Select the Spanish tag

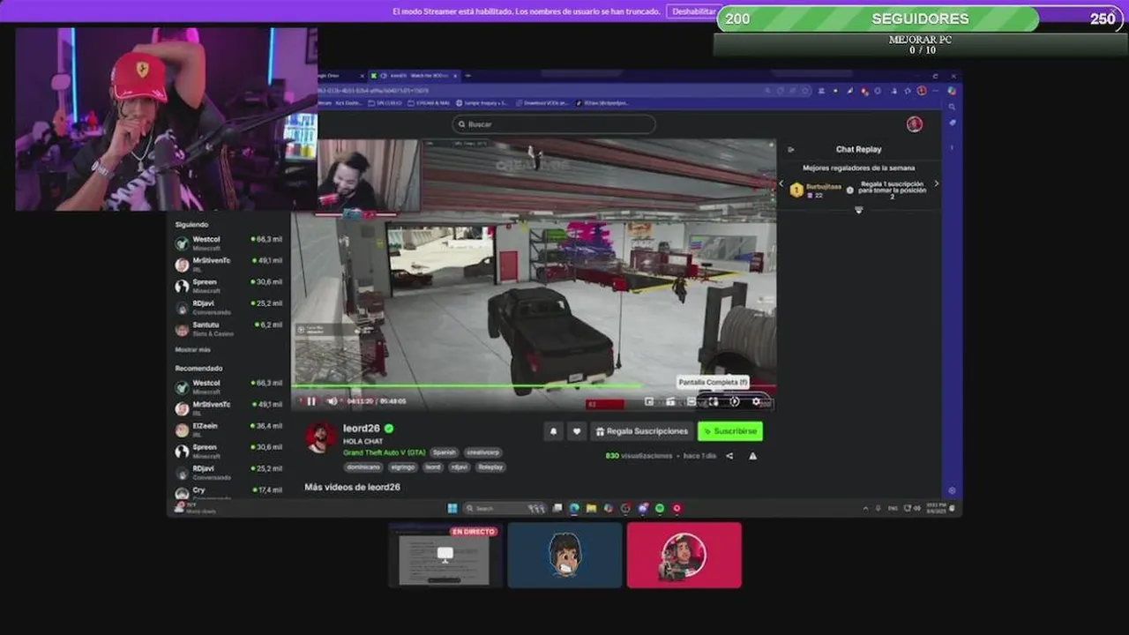point(445,452)
